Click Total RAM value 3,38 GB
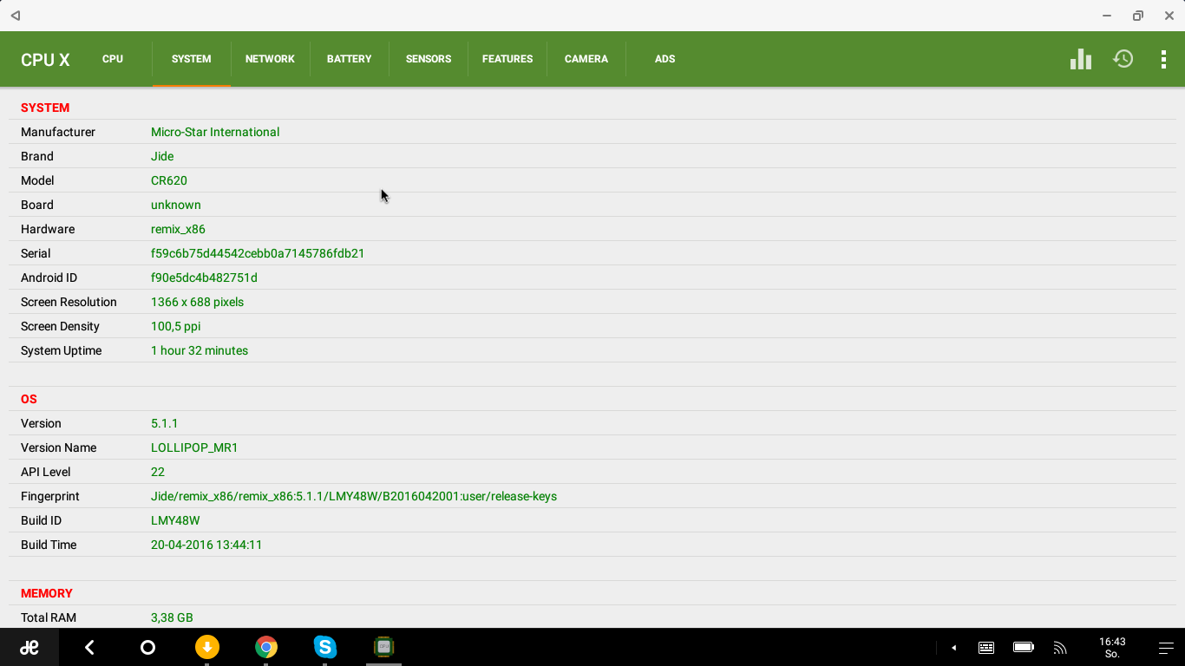Viewport: 1185px width, 666px height. point(172,617)
